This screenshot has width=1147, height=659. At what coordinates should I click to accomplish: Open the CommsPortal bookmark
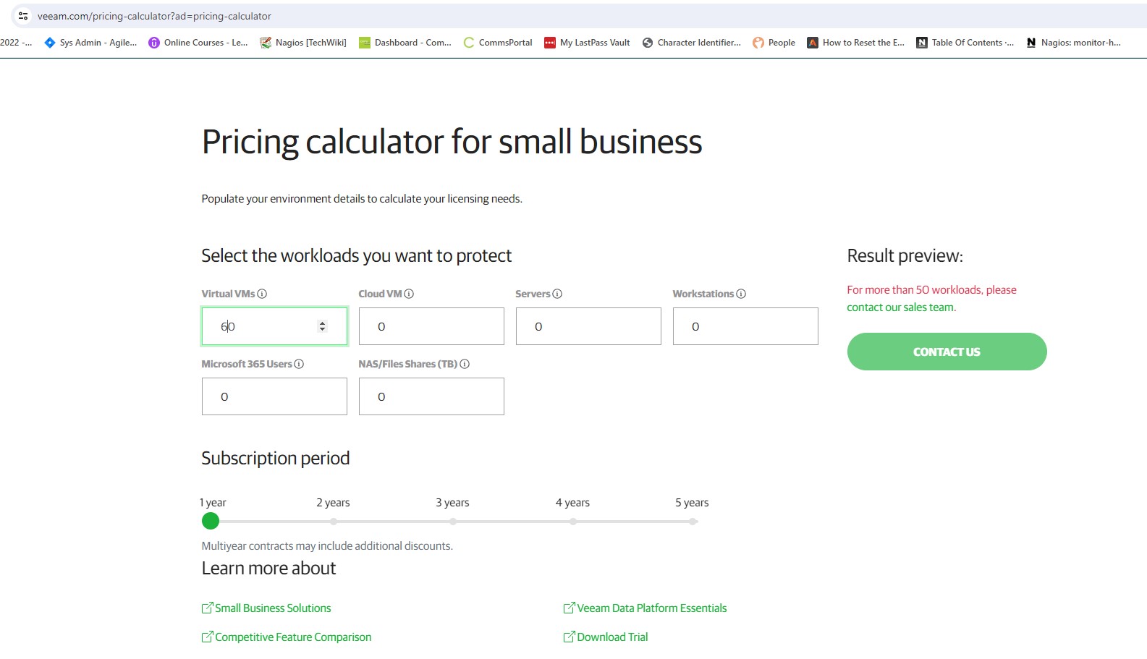[x=498, y=43]
